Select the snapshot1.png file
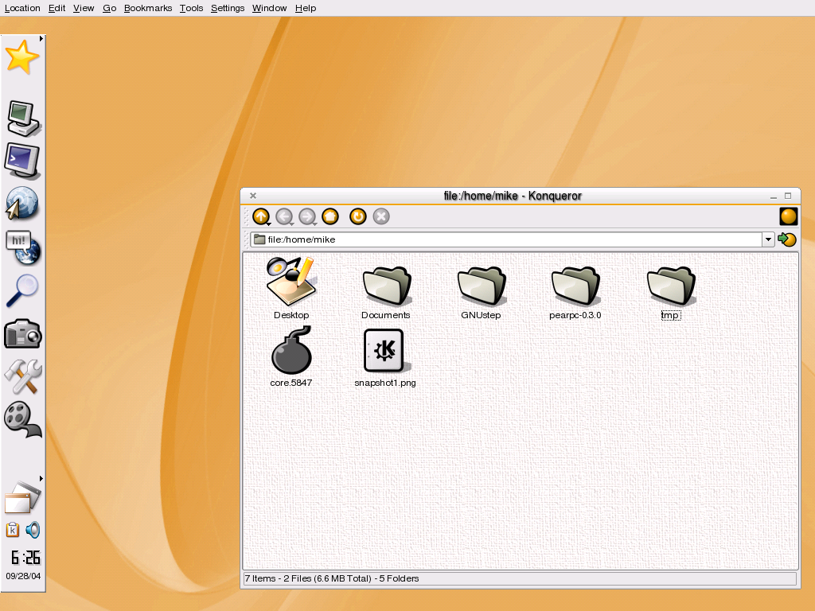Image resolution: width=815 pixels, height=611 pixels. pyautogui.click(x=384, y=359)
